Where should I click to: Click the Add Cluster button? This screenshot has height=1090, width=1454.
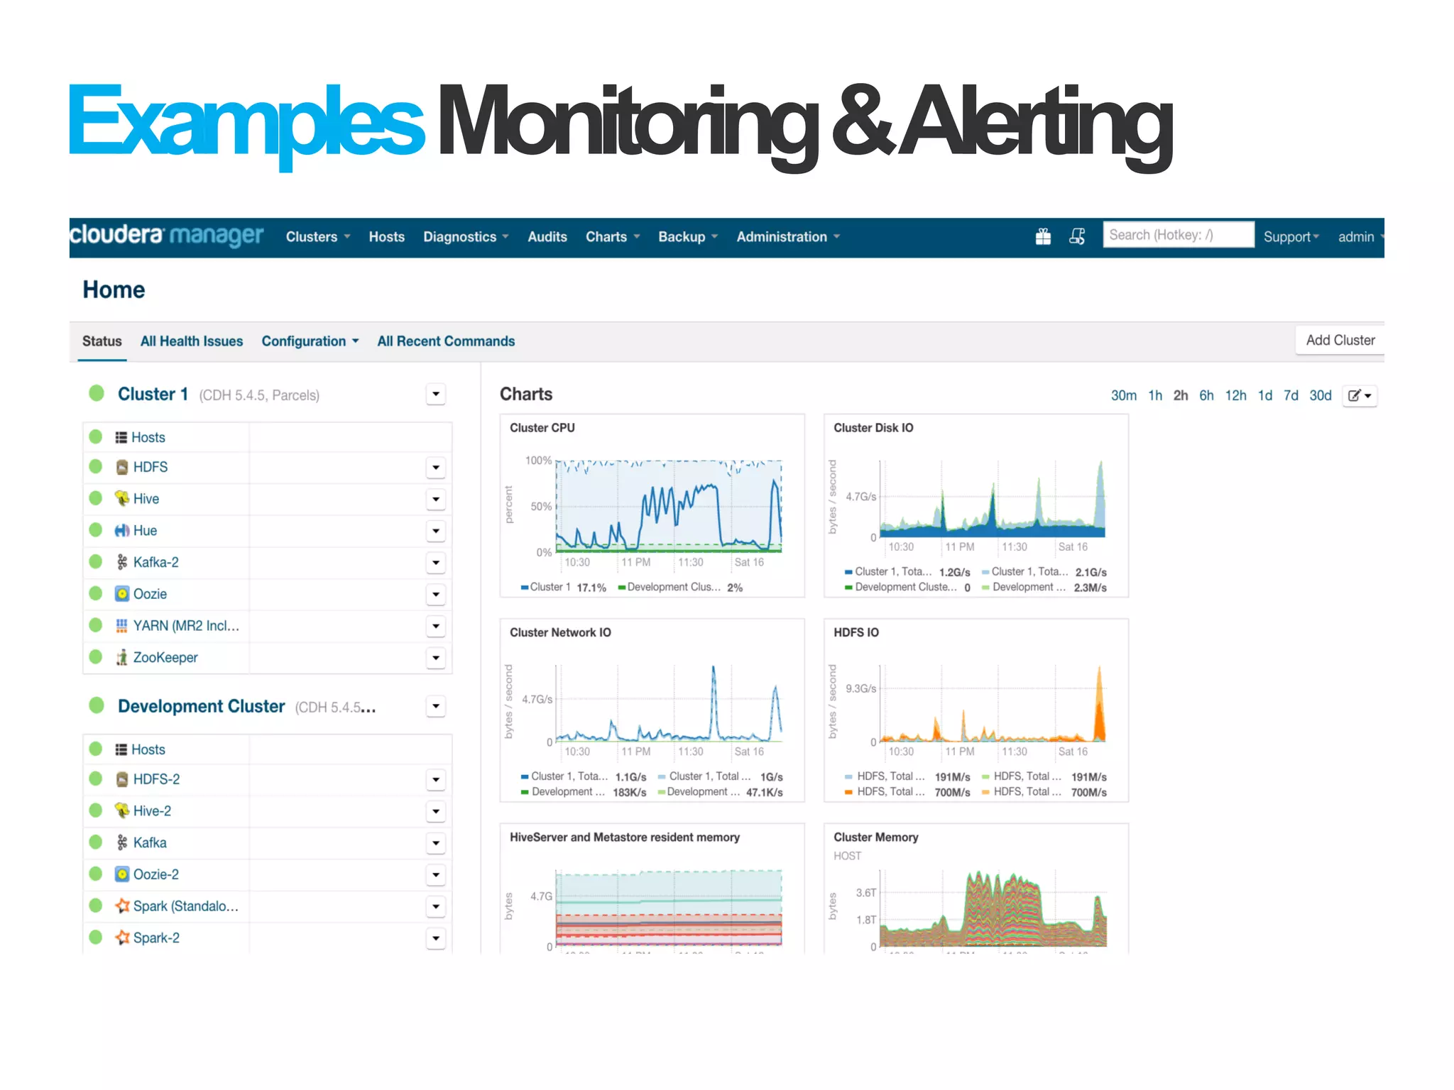pos(1340,340)
